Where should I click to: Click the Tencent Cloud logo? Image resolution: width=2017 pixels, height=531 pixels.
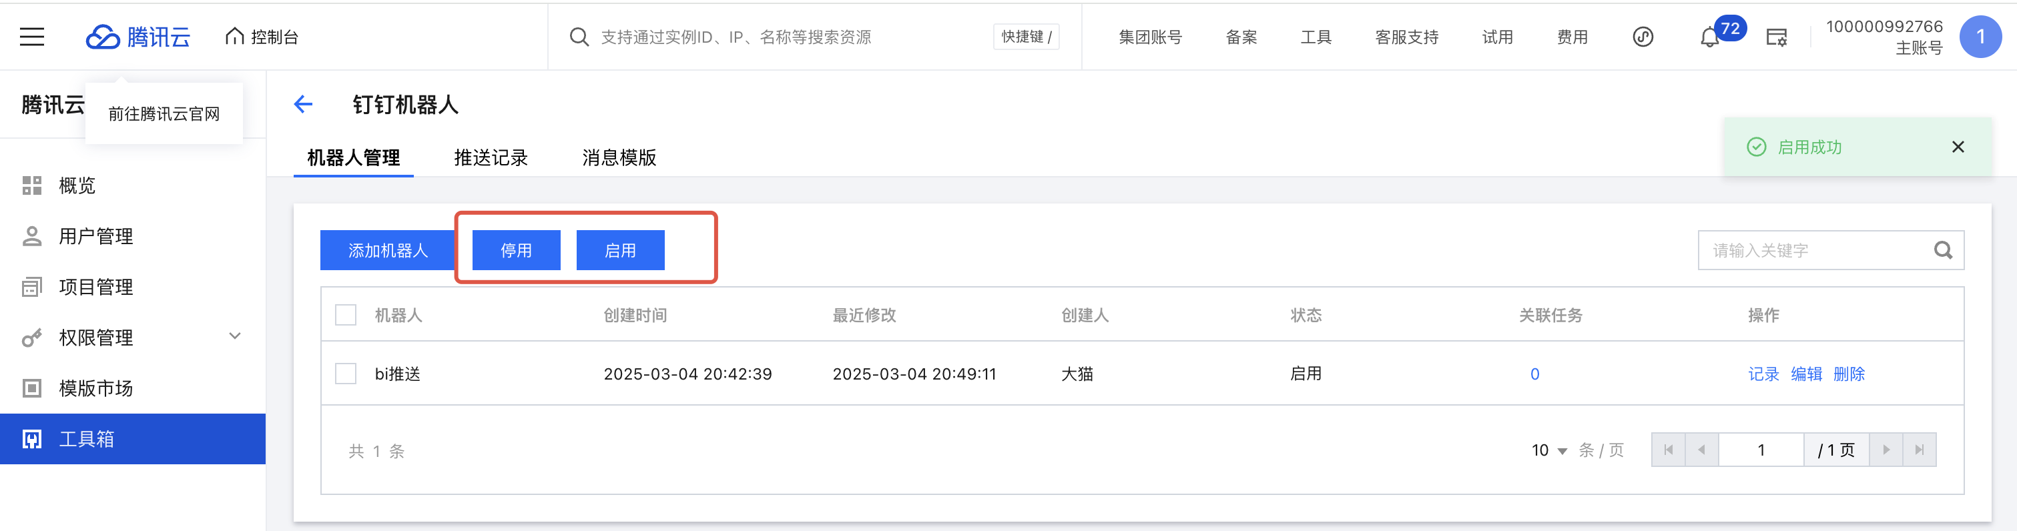point(137,37)
